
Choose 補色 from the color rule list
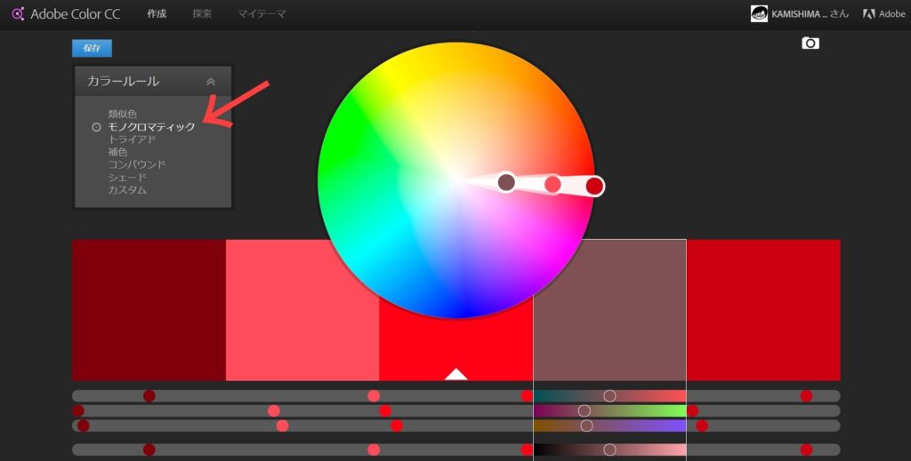(x=117, y=152)
